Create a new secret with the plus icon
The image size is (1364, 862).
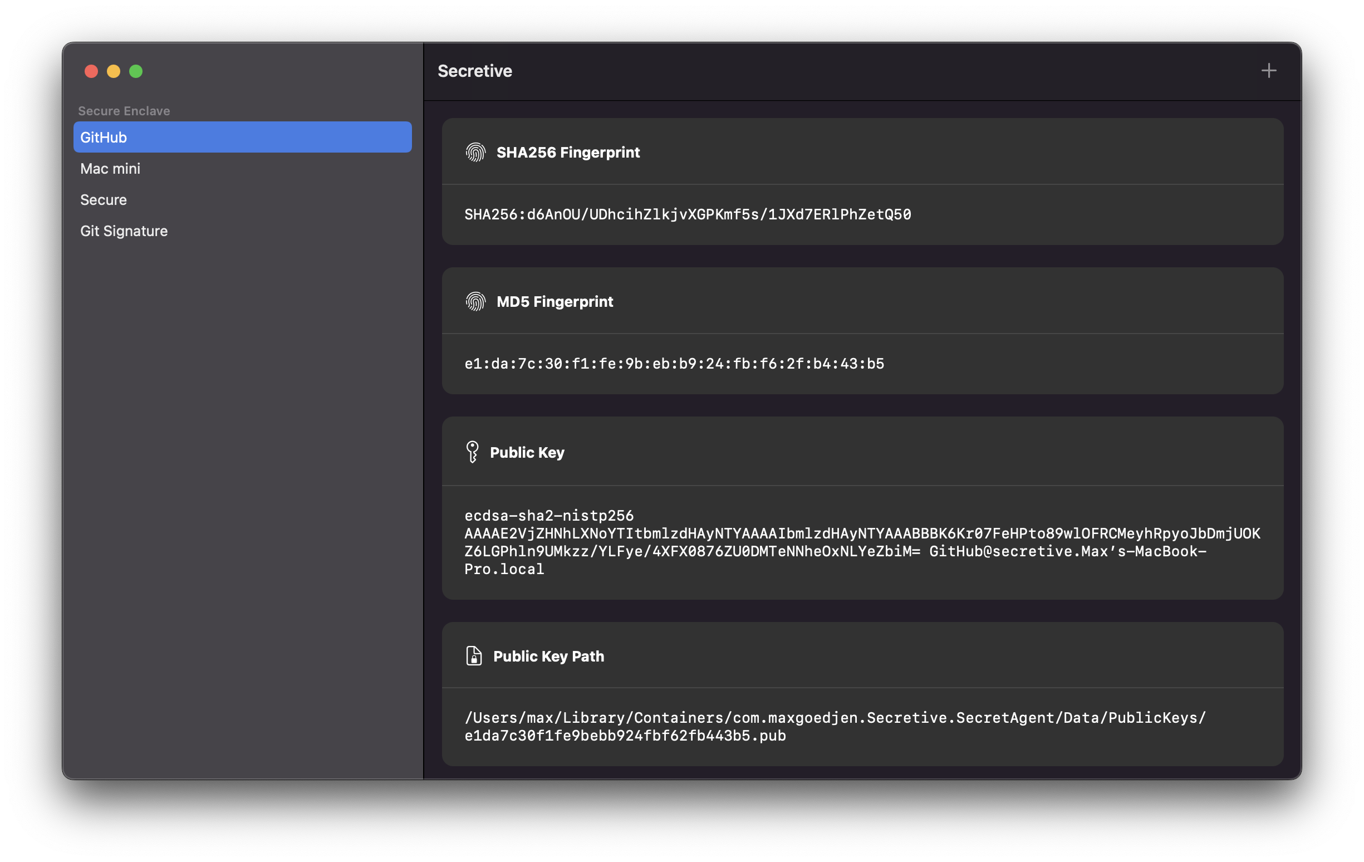click(1269, 70)
